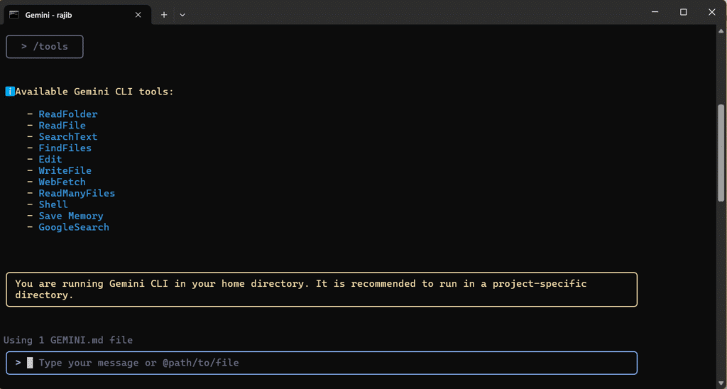Click the home directory warning message
Viewport: 727px width, 389px height.
point(322,290)
